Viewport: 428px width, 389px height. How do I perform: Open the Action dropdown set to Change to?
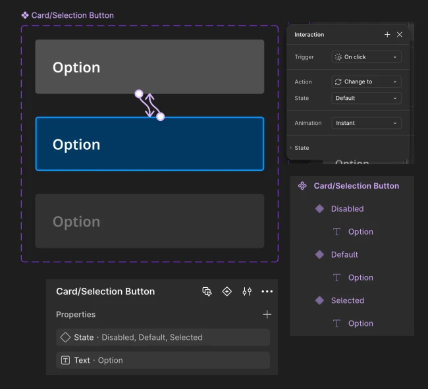point(366,81)
